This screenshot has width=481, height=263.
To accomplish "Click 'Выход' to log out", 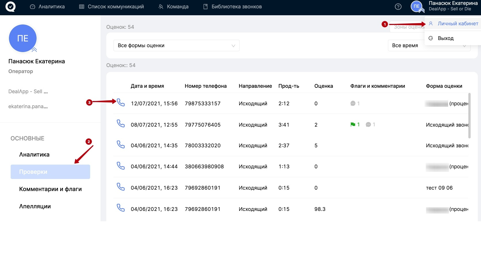I will (445, 38).
